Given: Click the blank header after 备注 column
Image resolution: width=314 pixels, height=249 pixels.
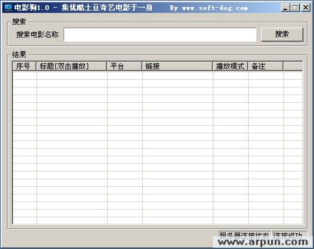Looking at the screenshot, I should click(293, 66).
